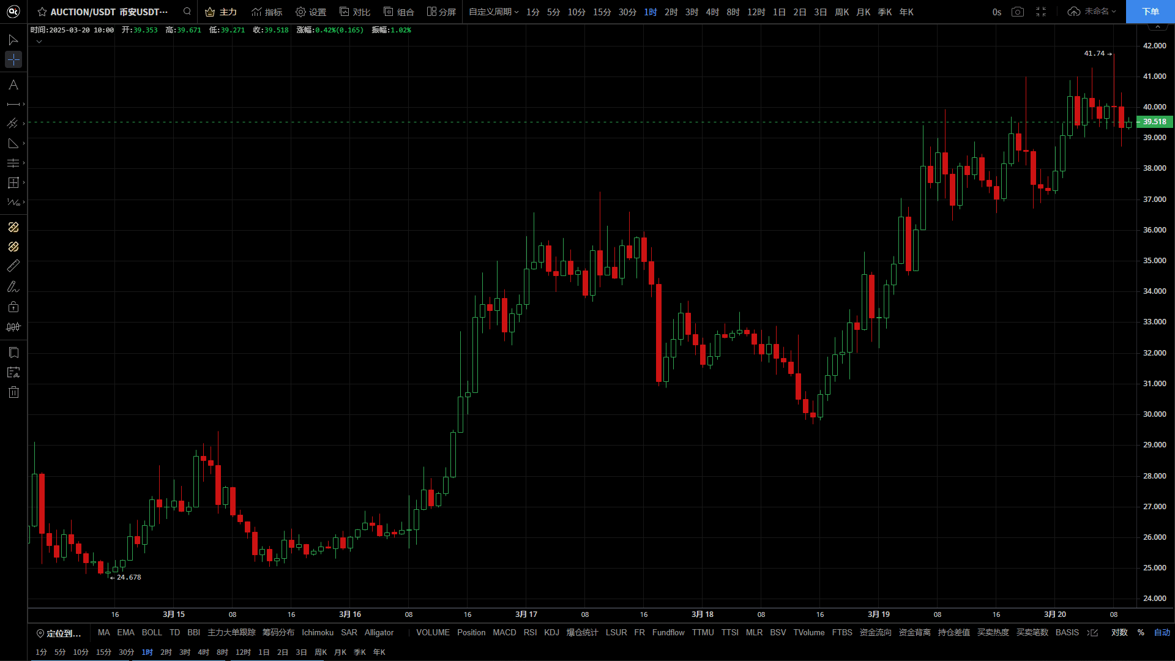Toggle the MA indicator
1175x661 pixels.
click(103, 632)
